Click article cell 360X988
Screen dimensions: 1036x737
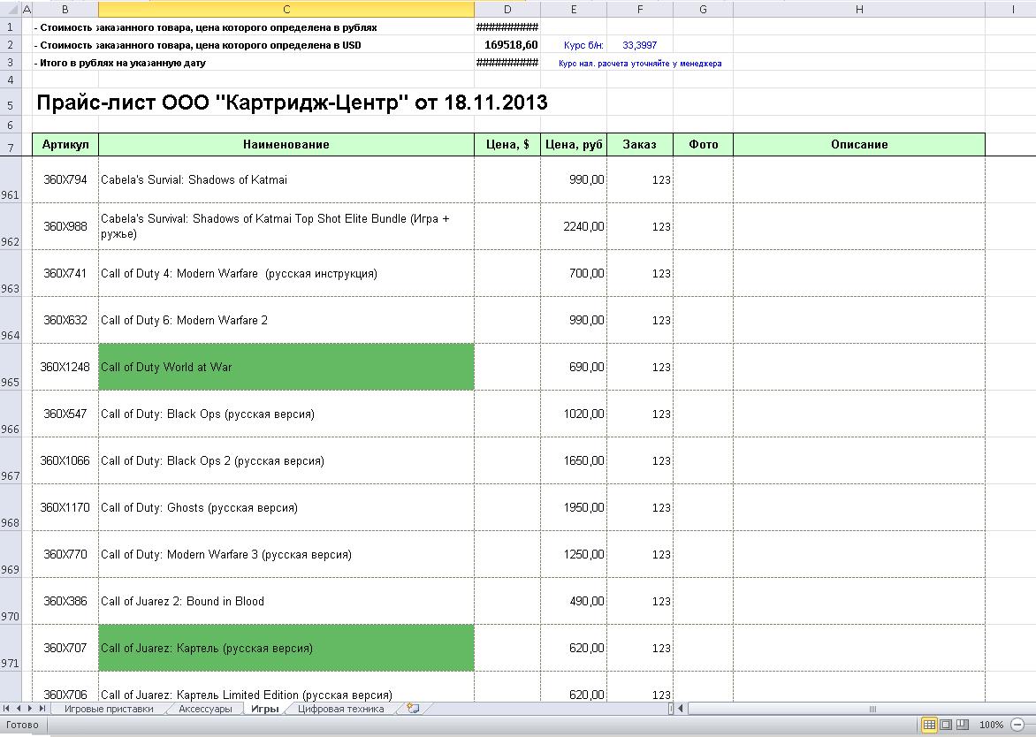click(65, 226)
